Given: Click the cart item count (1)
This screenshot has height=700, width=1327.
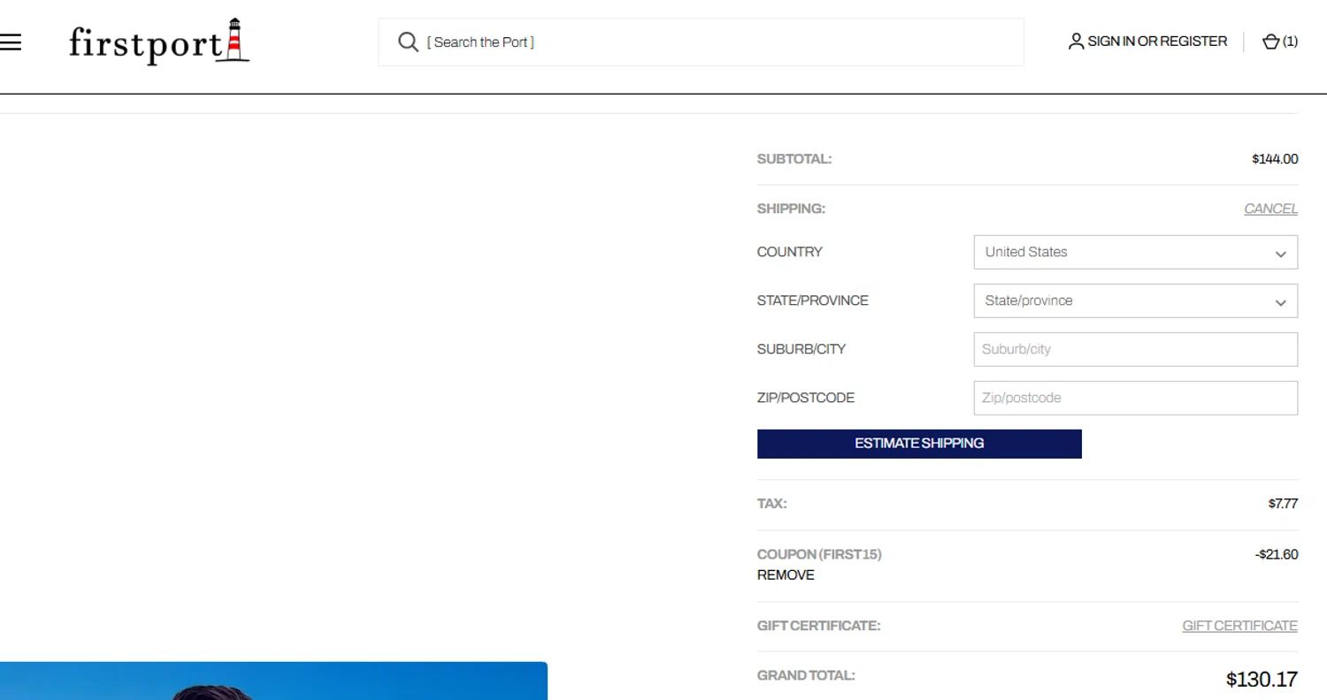Looking at the screenshot, I should (1291, 41).
